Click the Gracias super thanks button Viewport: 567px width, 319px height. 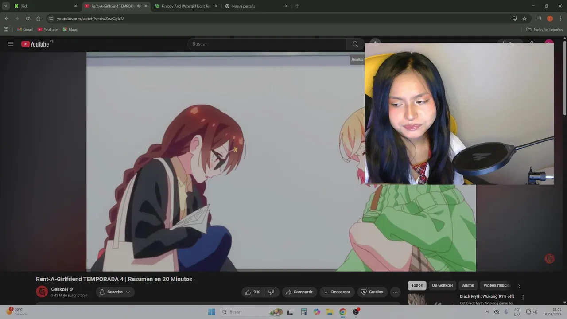(x=372, y=292)
